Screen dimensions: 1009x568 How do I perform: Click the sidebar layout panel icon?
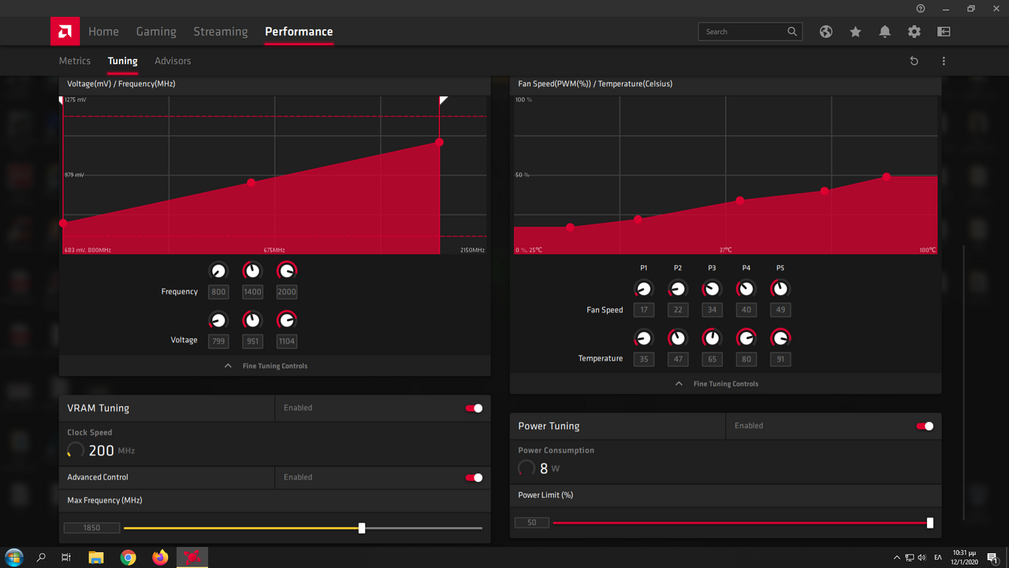click(x=944, y=32)
